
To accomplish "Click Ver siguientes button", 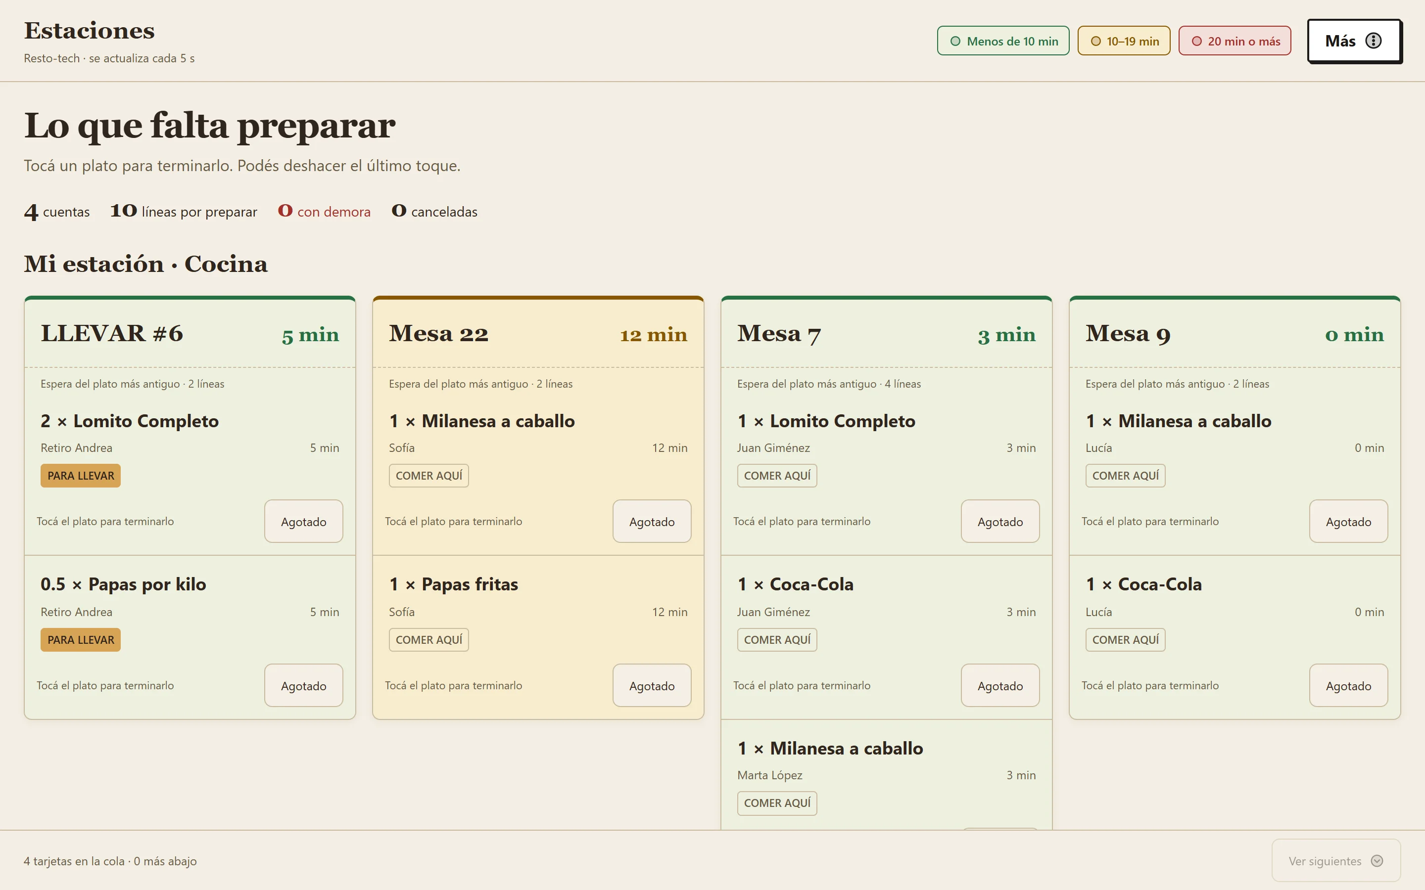I will pos(1336,860).
